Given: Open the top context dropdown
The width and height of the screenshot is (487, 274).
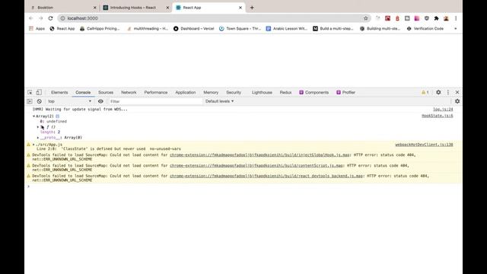Looking at the screenshot, I should [70, 101].
